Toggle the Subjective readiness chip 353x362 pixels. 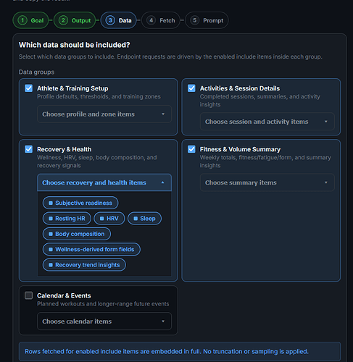[x=80, y=203]
